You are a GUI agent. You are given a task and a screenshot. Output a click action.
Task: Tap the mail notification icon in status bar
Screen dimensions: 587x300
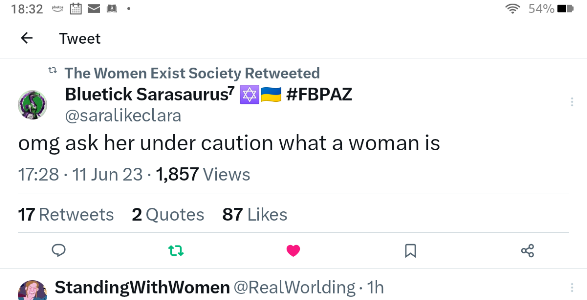94,9
